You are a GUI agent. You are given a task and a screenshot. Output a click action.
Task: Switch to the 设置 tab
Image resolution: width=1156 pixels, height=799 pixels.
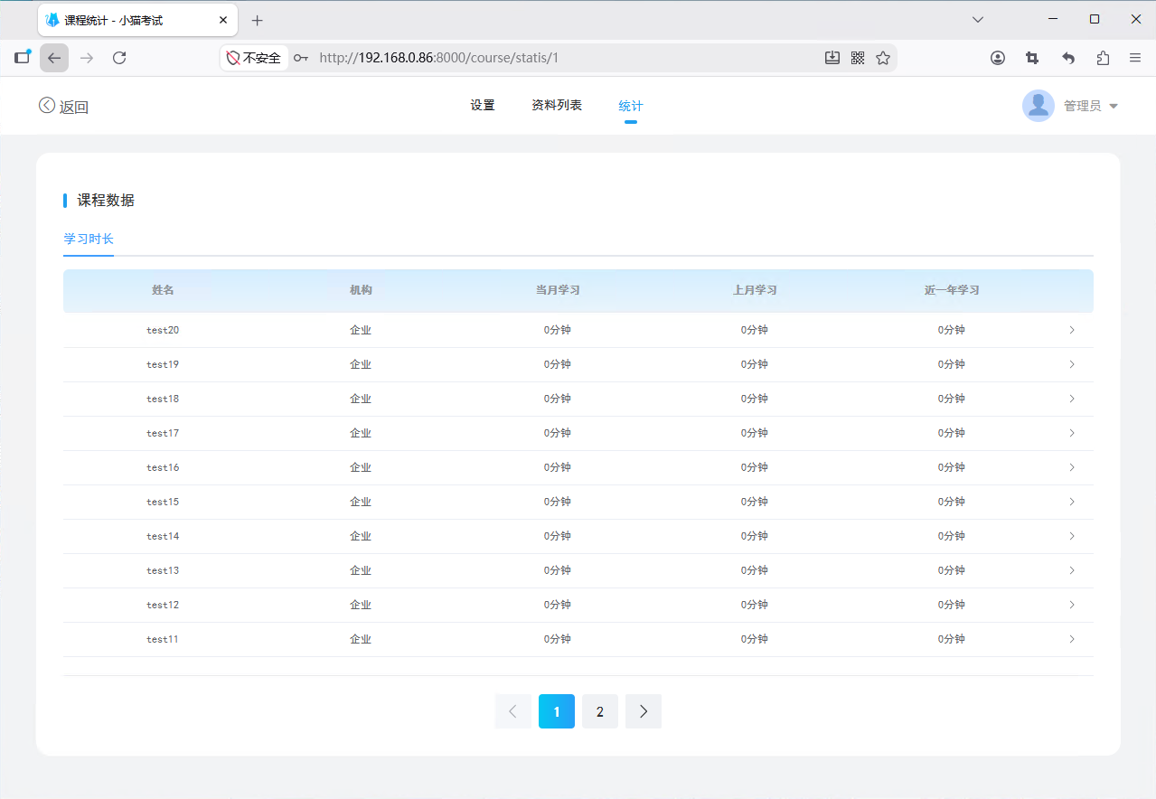[483, 106]
